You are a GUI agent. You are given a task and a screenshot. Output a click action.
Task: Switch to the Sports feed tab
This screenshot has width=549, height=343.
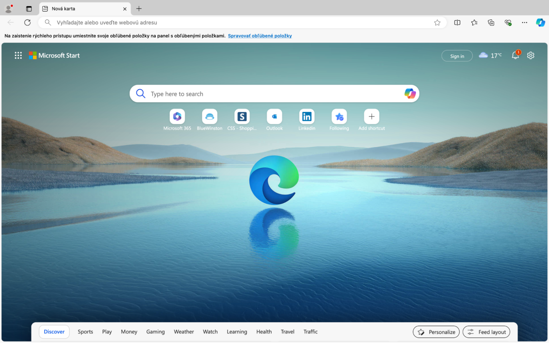(85, 332)
